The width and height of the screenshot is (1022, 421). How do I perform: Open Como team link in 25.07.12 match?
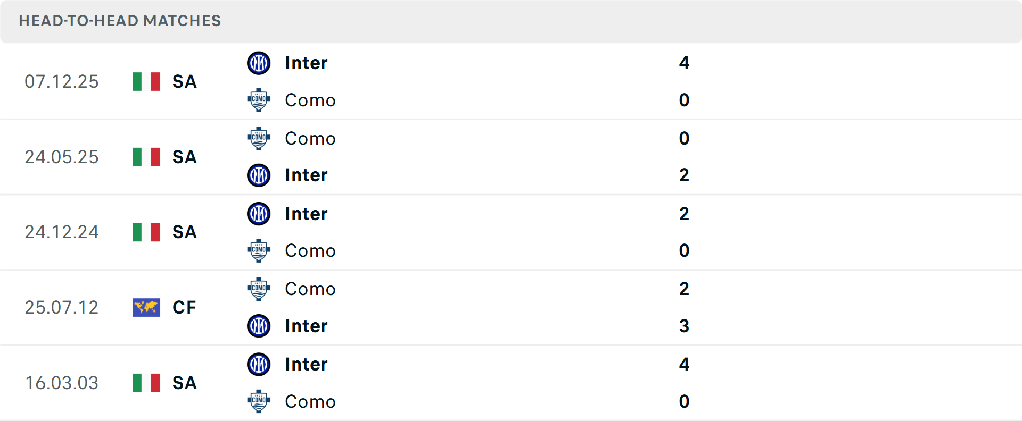pos(310,289)
